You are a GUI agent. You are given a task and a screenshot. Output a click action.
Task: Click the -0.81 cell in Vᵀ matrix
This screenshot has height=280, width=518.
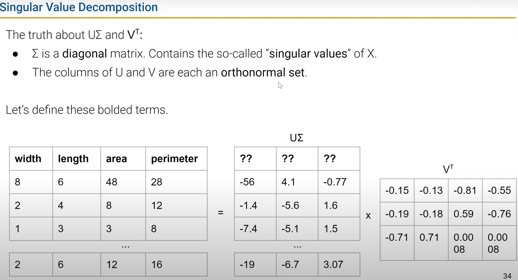(465, 190)
